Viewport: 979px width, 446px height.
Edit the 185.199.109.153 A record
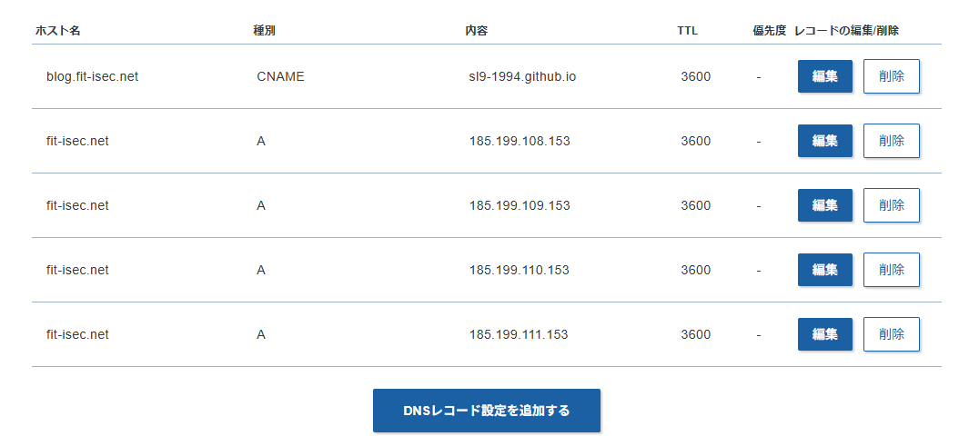click(824, 205)
